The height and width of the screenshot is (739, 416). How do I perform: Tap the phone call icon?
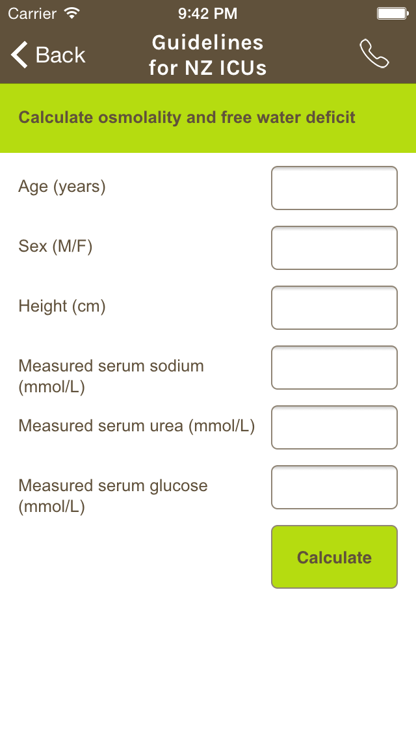click(374, 54)
